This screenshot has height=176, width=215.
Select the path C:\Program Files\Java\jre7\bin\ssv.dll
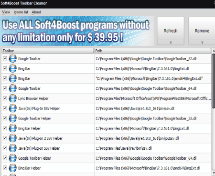tap(124, 148)
